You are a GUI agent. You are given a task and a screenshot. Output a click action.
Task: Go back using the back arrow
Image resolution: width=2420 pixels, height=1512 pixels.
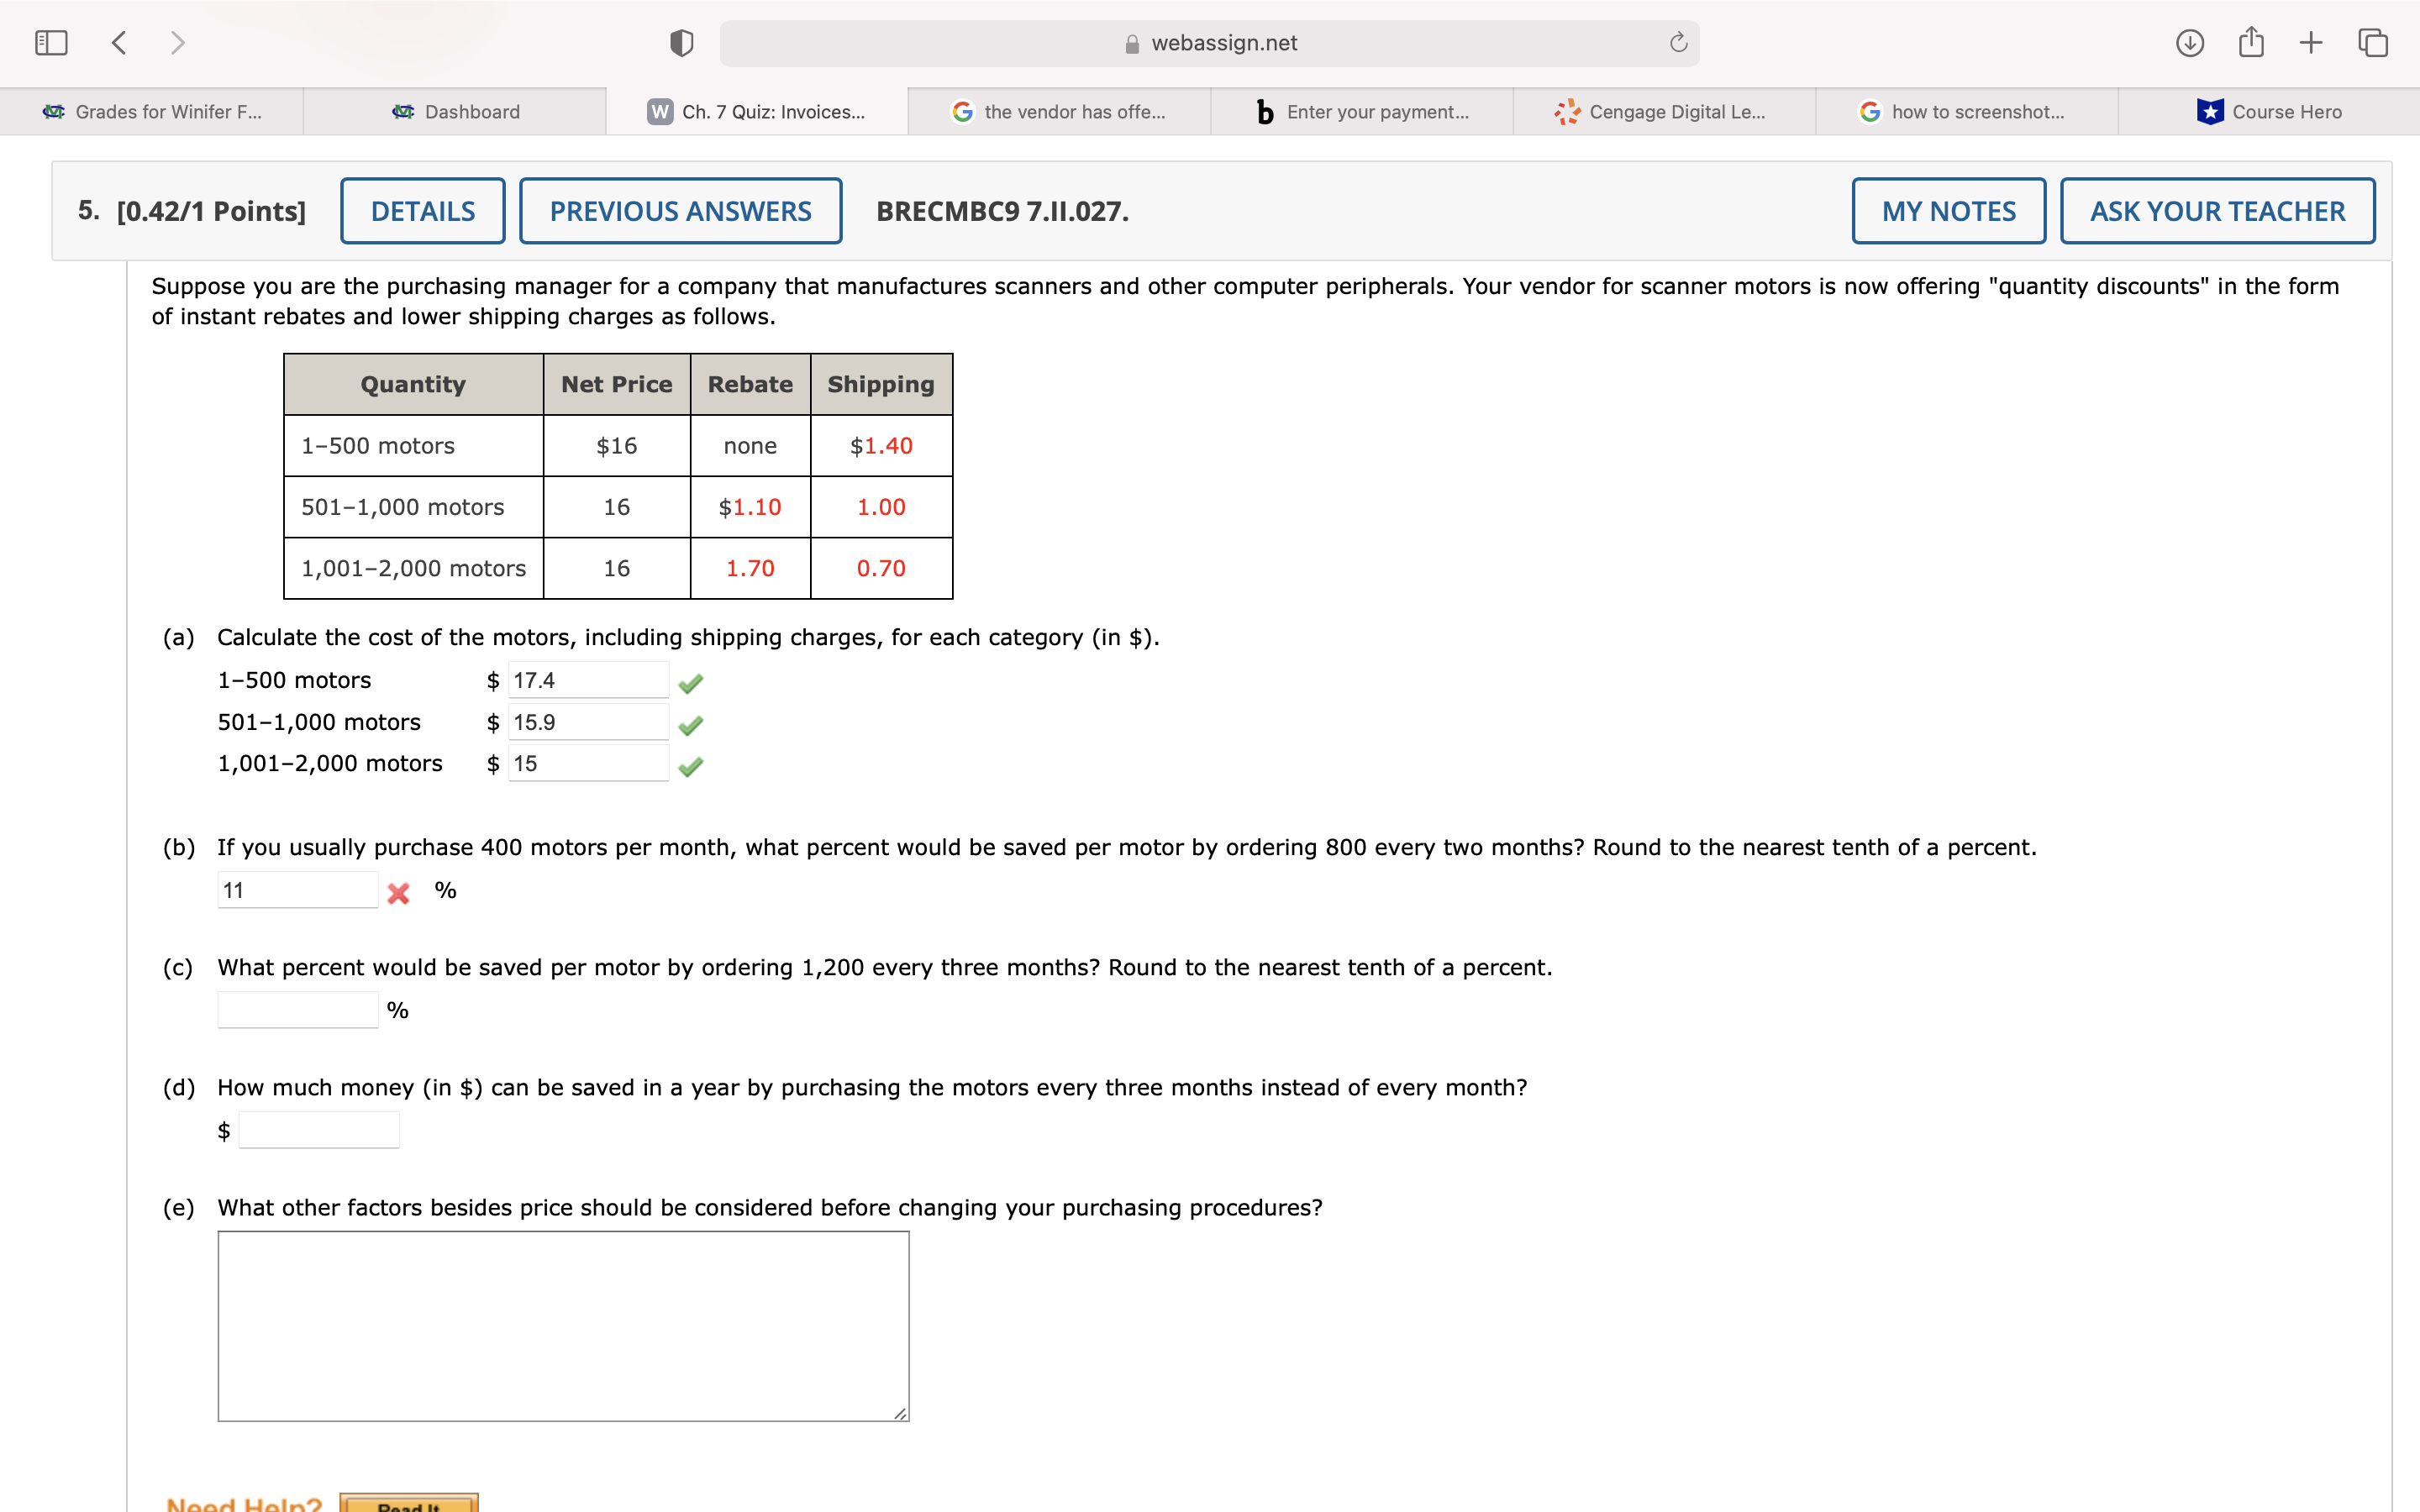point(119,43)
